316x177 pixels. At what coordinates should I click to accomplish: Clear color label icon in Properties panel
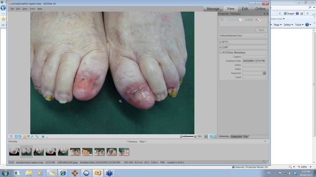pos(259,20)
